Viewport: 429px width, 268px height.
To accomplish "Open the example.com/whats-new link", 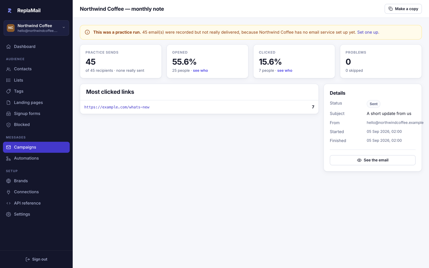I will [117, 107].
